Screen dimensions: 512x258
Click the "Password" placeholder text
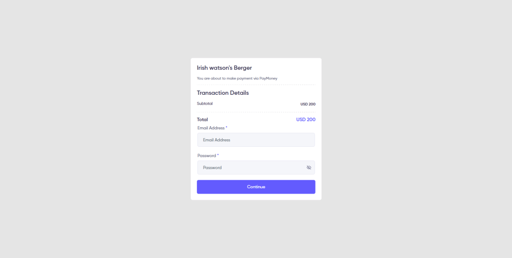point(212,168)
